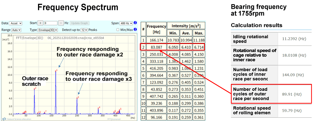
Task: Click the x7 peak marker on the graph
Action: (x=45, y=112)
